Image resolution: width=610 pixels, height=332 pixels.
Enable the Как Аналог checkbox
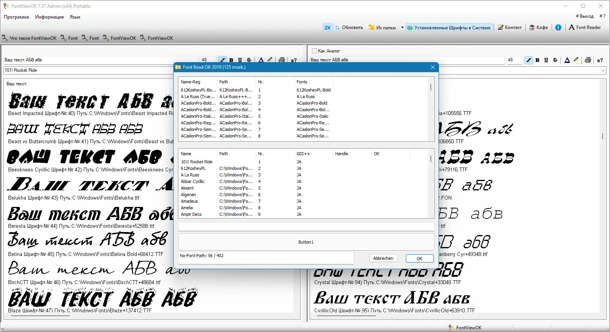coord(314,51)
